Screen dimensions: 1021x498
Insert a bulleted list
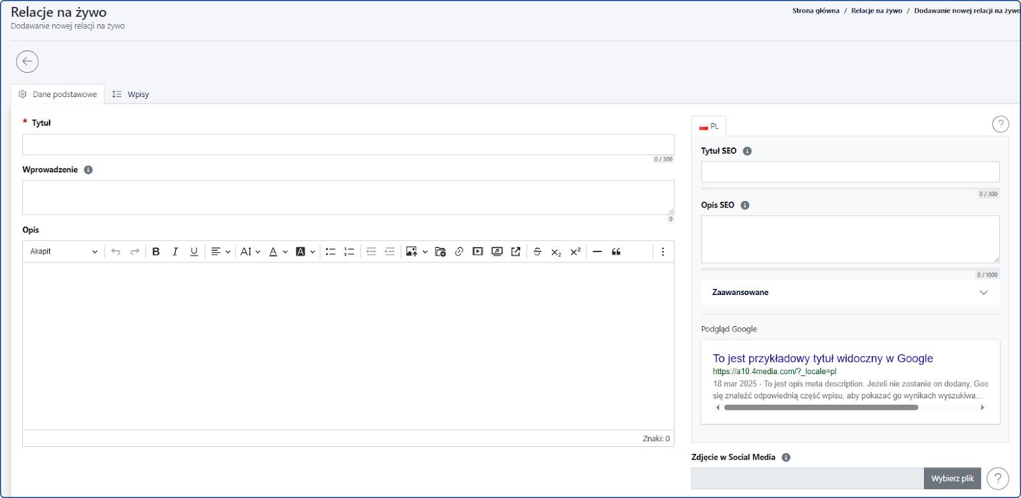tap(331, 252)
